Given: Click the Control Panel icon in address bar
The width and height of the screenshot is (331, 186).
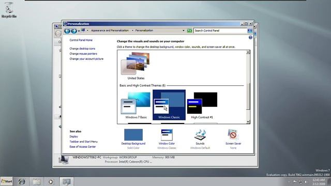Looking at the screenshot, I should tap(83, 30).
